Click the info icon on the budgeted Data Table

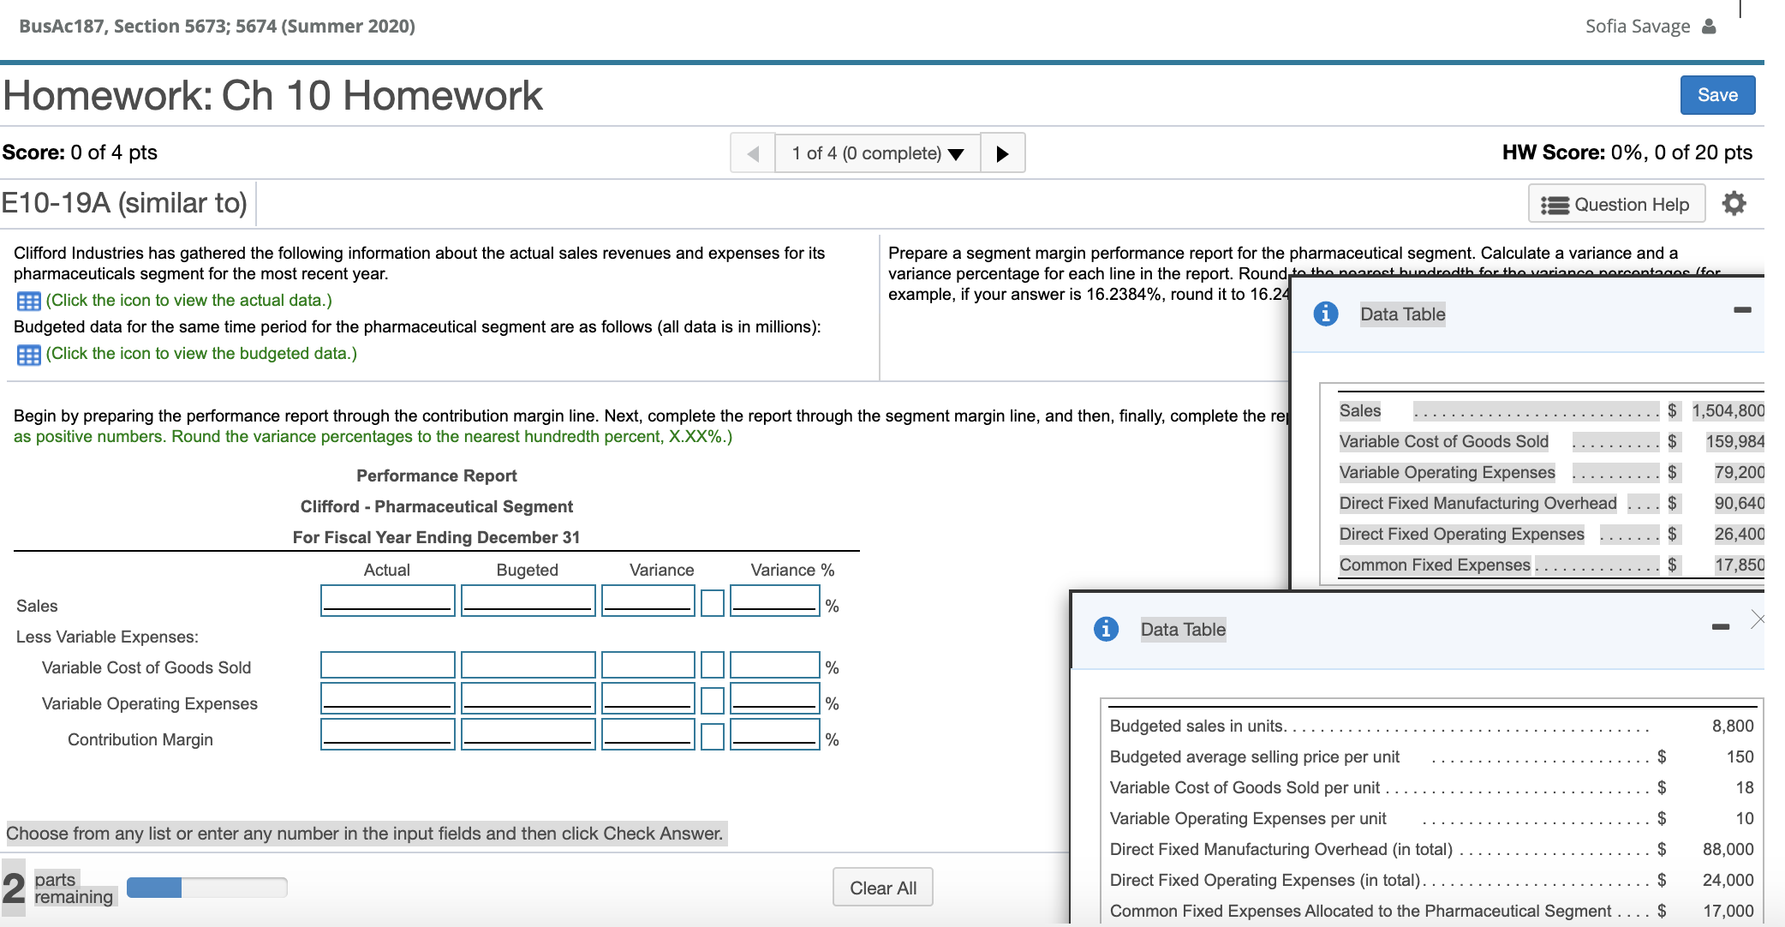1105,628
